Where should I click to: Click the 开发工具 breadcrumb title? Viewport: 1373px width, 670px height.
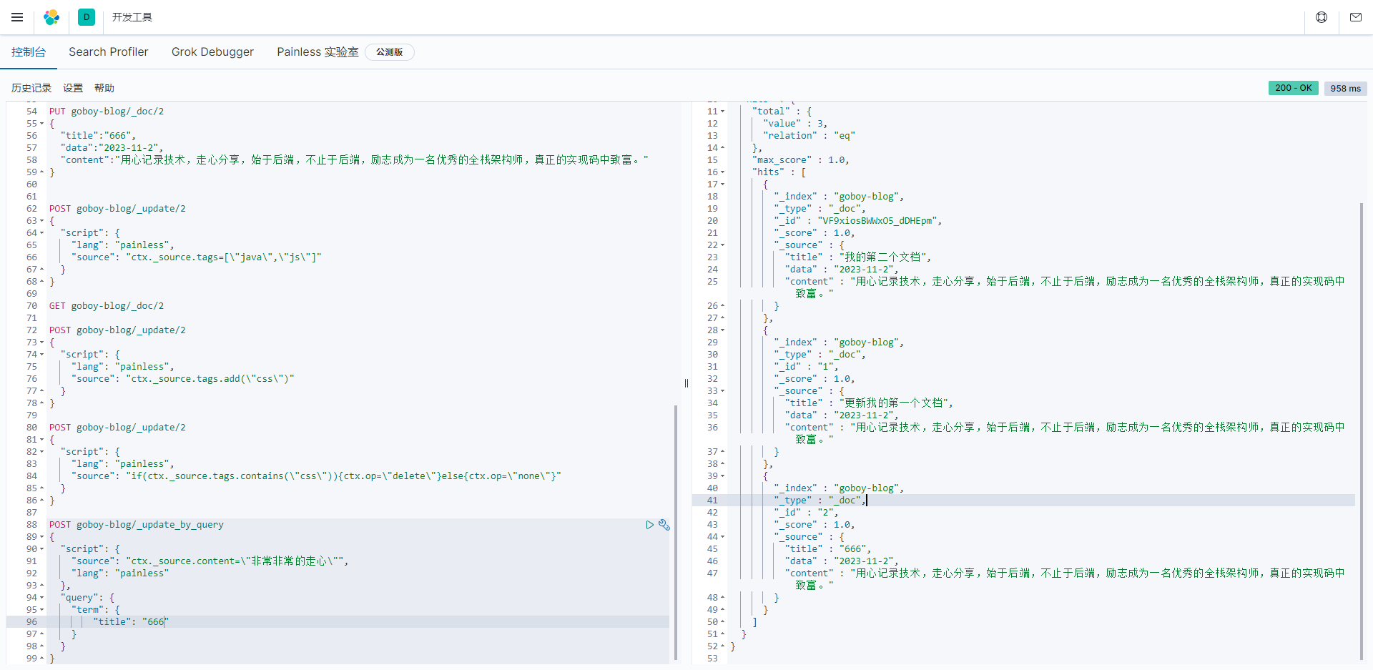tap(132, 17)
